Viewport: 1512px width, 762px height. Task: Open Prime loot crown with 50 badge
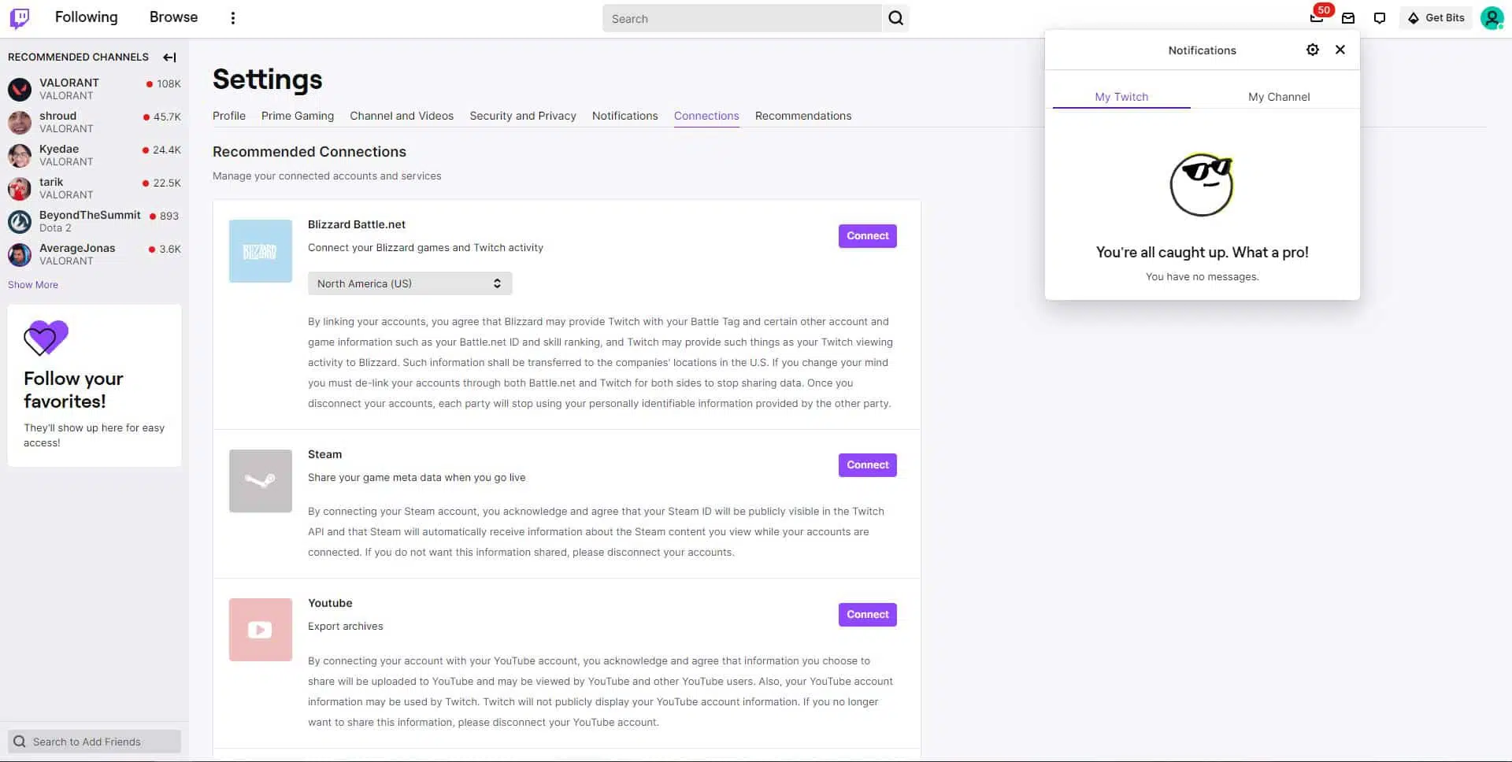(x=1316, y=17)
